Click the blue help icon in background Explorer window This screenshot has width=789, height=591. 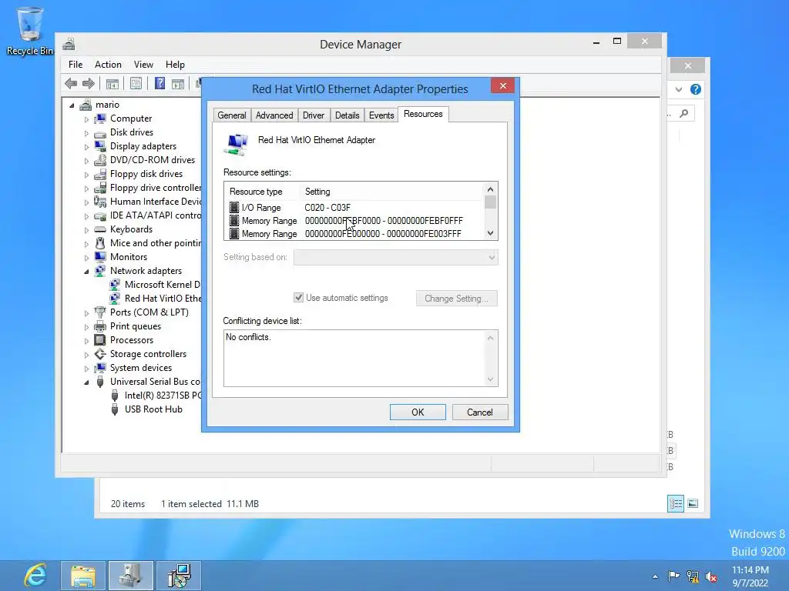[x=696, y=89]
